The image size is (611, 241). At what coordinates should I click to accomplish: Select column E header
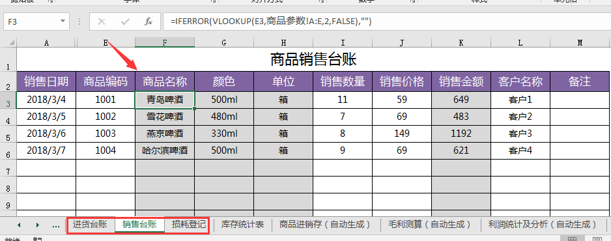coord(106,42)
